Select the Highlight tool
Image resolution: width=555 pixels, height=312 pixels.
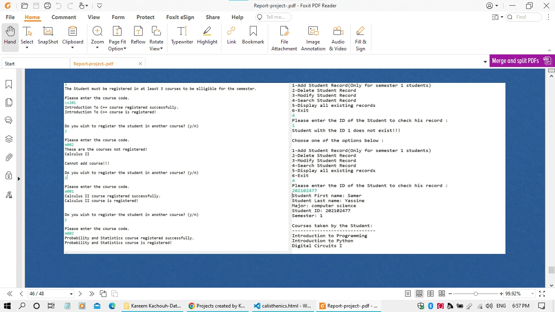pos(207,35)
